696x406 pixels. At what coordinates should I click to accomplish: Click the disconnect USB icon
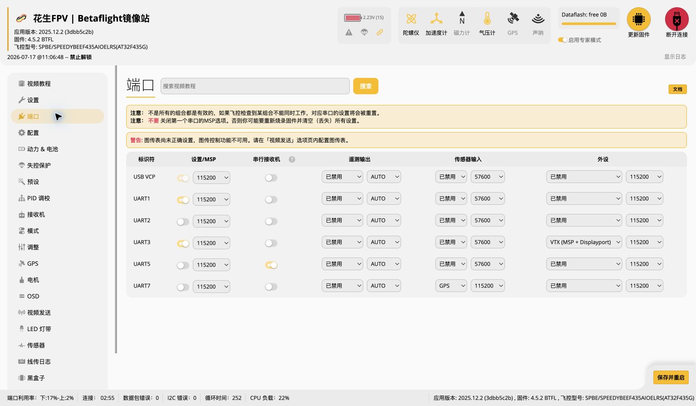point(676,20)
